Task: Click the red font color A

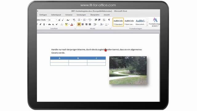Action: (72, 24)
